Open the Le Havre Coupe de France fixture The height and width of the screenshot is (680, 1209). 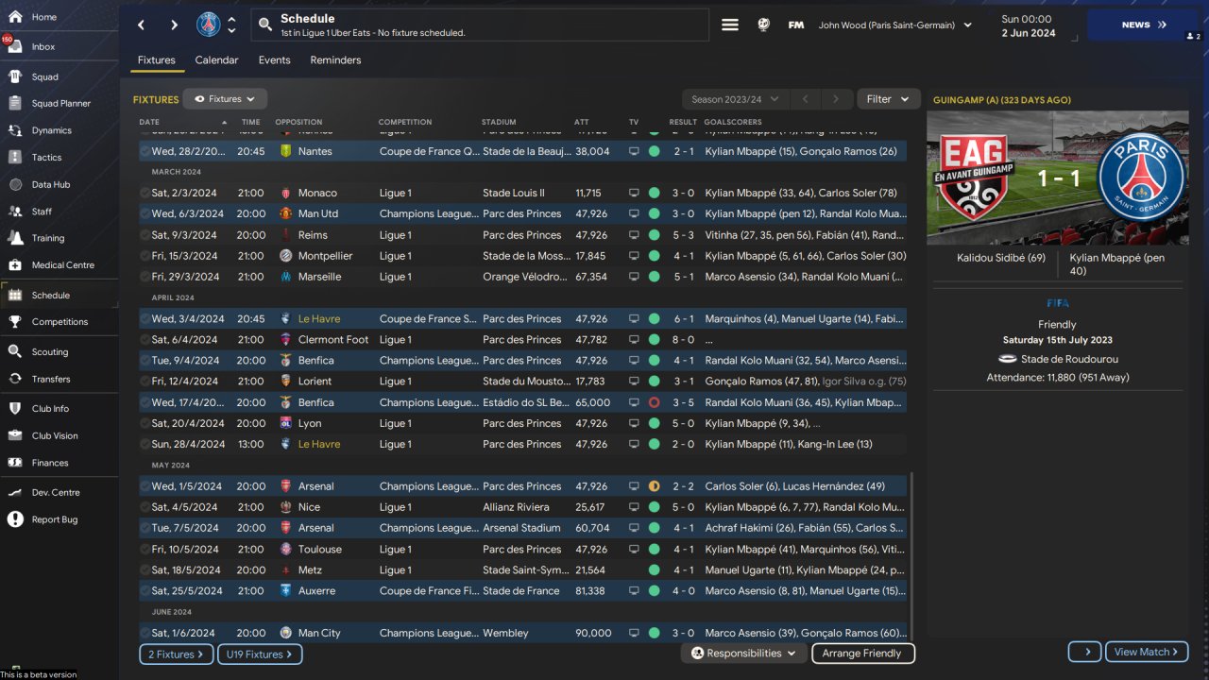pos(522,319)
